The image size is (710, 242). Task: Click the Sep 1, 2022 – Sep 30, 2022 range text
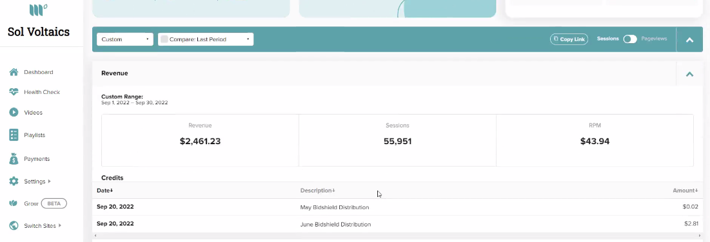pos(135,103)
